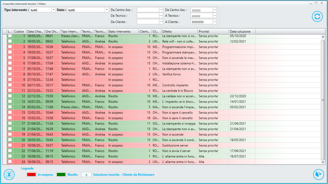Screen dimensions: 328x184
Task: Tick the checkbox for row code 6
Action: click(x=10, y=63)
